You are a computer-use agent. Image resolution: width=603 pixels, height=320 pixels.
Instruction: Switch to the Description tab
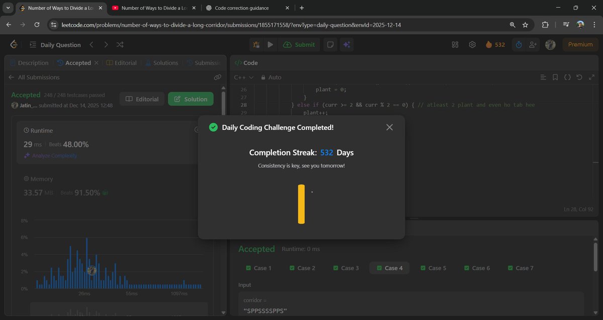(29, 63)
